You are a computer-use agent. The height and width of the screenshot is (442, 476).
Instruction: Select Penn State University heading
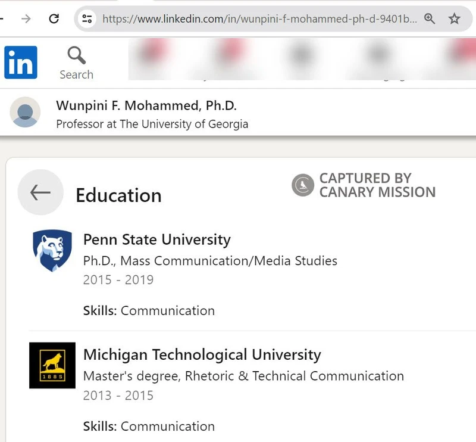point(156,240)
